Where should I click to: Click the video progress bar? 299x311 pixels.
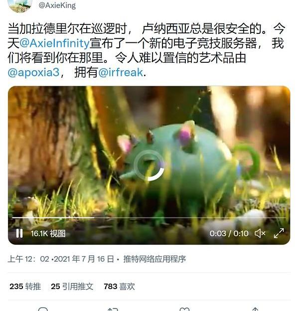(149, 218)
